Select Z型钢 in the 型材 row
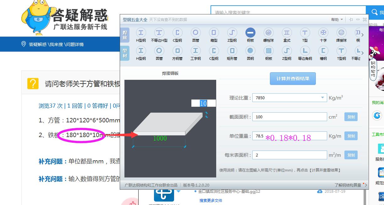This screenshot has height=205, width=384. (287, 53)
